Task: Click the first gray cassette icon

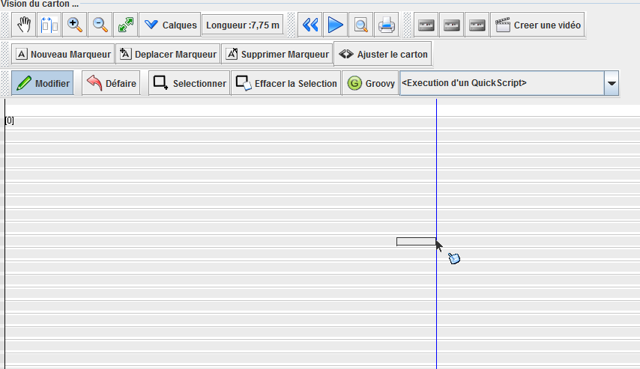Action: 426,25
